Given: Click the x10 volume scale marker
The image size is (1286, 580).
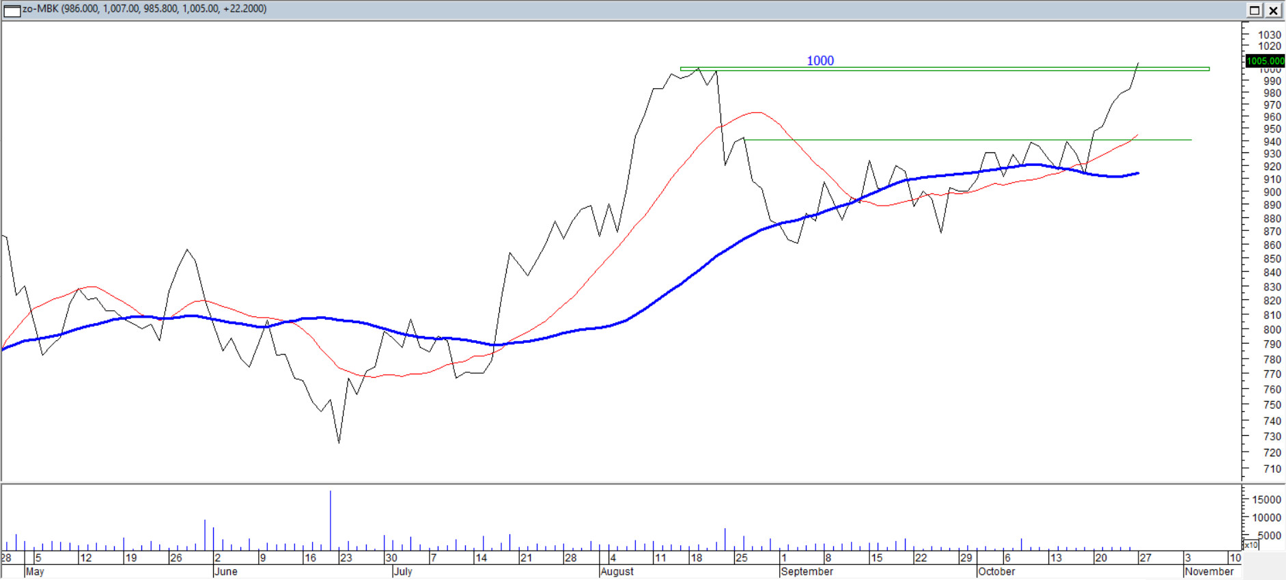Looking at the screenshot, I should 1250,545.
